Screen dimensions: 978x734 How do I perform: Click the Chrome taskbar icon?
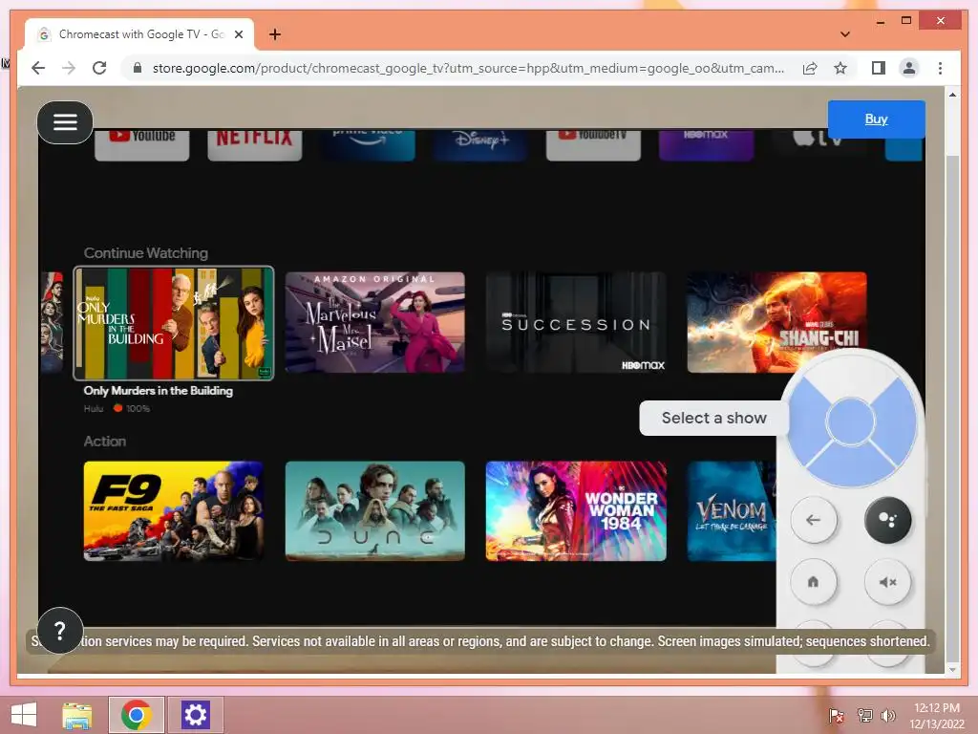point(137,715)
